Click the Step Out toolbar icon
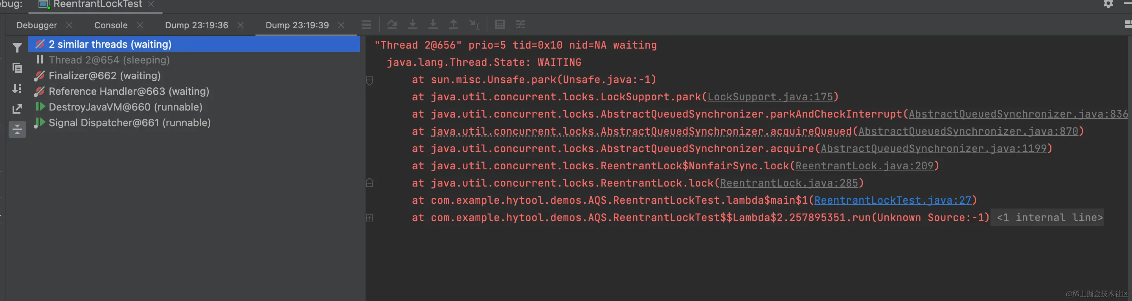Screen dimensions: 1132x301 (x=453, y=25)
